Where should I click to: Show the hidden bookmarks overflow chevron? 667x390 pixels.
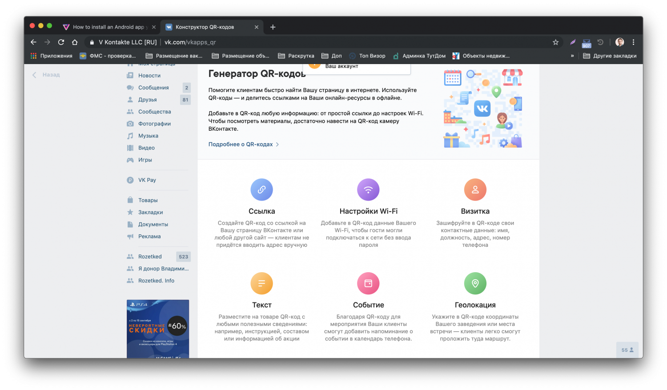point(572,56)
